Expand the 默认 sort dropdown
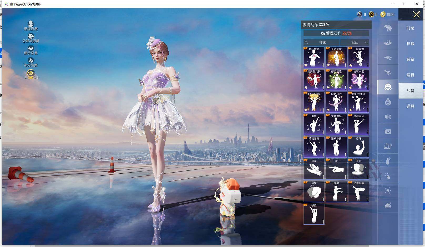Viewport: 425px width, 247px height. 355,42
